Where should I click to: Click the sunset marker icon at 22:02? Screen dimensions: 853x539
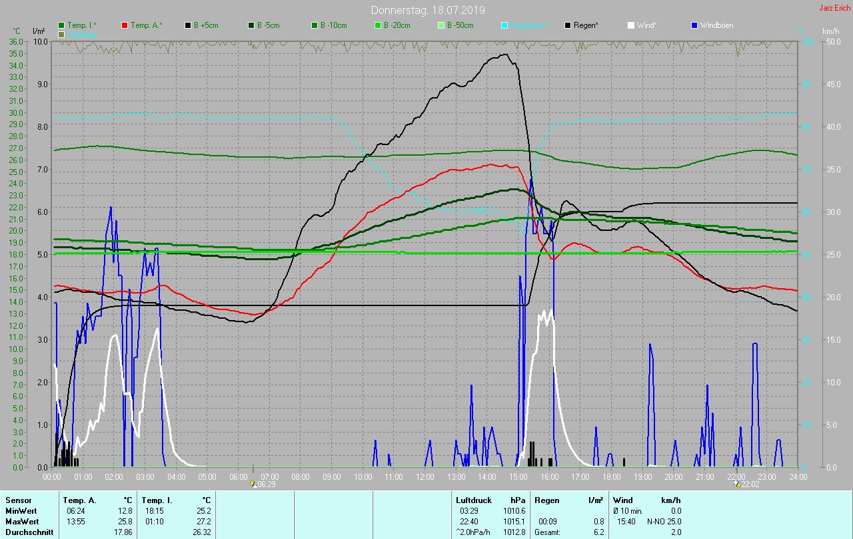[736, 484]
